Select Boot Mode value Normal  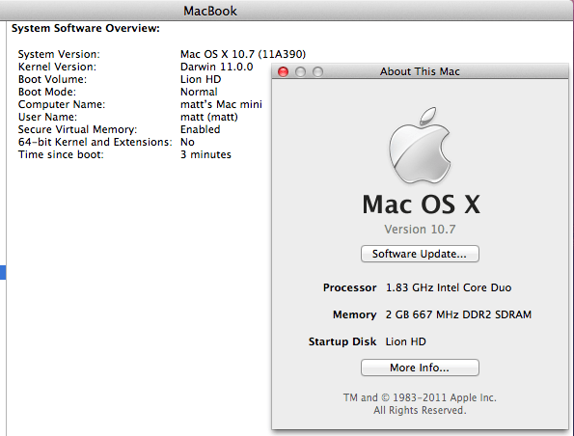199,92
